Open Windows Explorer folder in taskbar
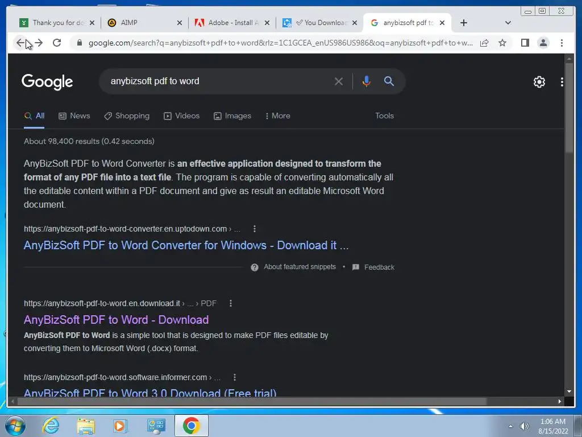This screenshot has height=437, width=582. [x=86, y=426]
